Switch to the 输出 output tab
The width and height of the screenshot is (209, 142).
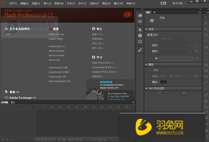(13, 102)
